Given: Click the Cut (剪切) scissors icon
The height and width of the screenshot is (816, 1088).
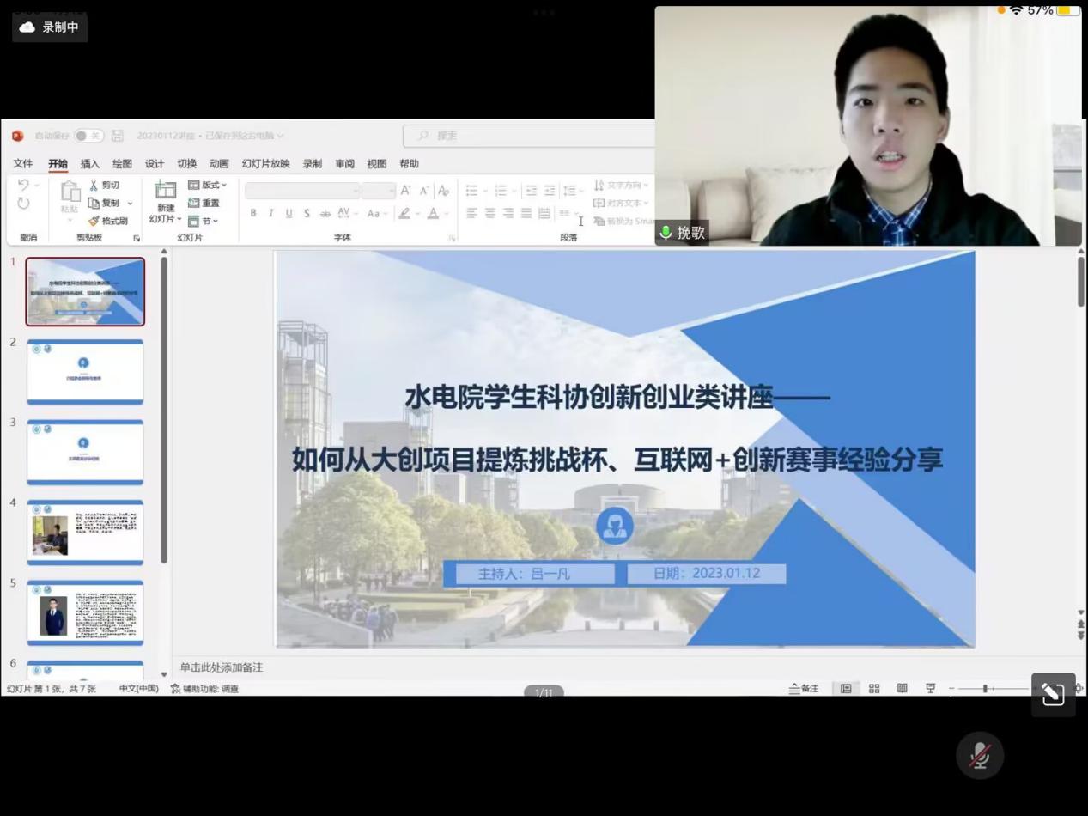Looking at the screenshot, I should point(94,186).
